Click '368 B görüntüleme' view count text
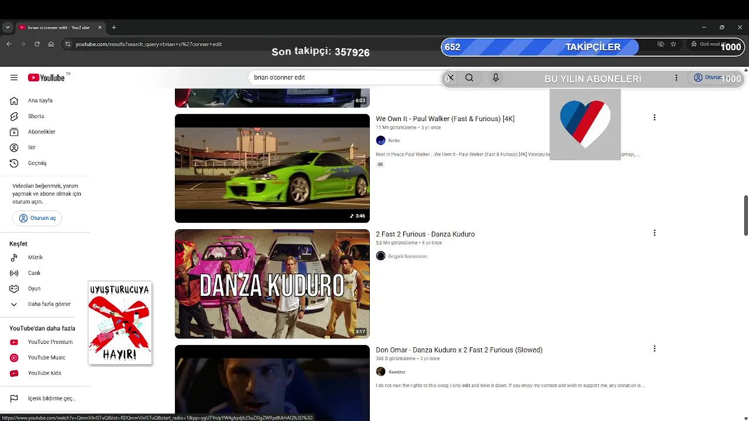The width and height of the screenshot is (749, 421). tap(396, 359)
